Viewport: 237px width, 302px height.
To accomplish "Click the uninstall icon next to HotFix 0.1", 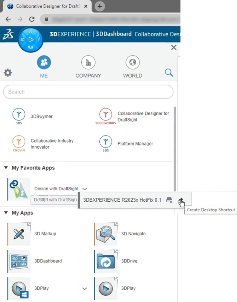I will 169,200.
